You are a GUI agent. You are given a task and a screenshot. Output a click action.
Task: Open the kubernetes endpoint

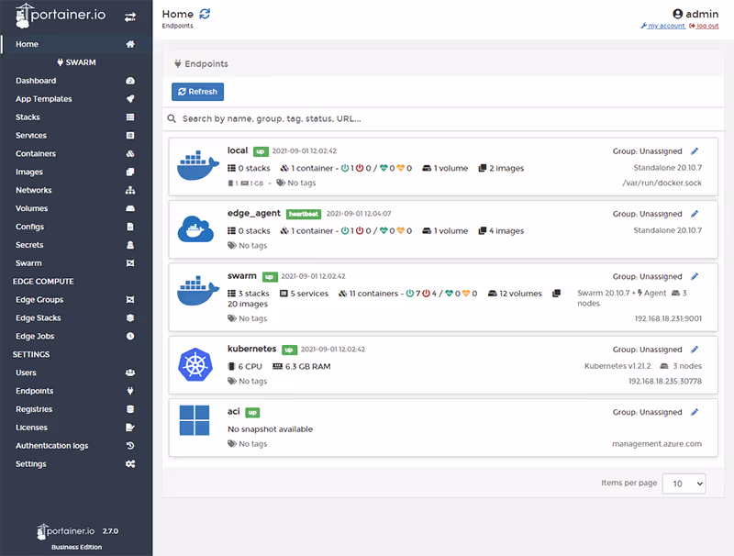(443, 365)
